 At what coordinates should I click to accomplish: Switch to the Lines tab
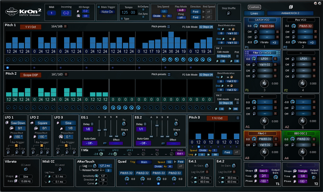(254, 13)
